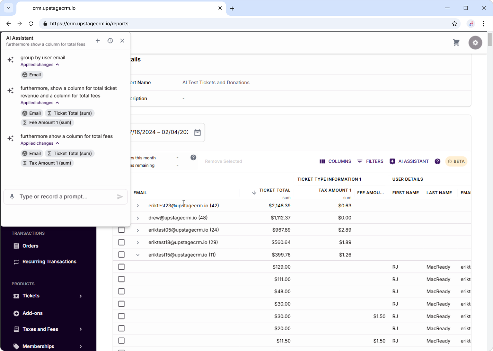Expand the Tickets sidebar submenu
This screenshot has width=493, height=351.
tap(81, 296)
